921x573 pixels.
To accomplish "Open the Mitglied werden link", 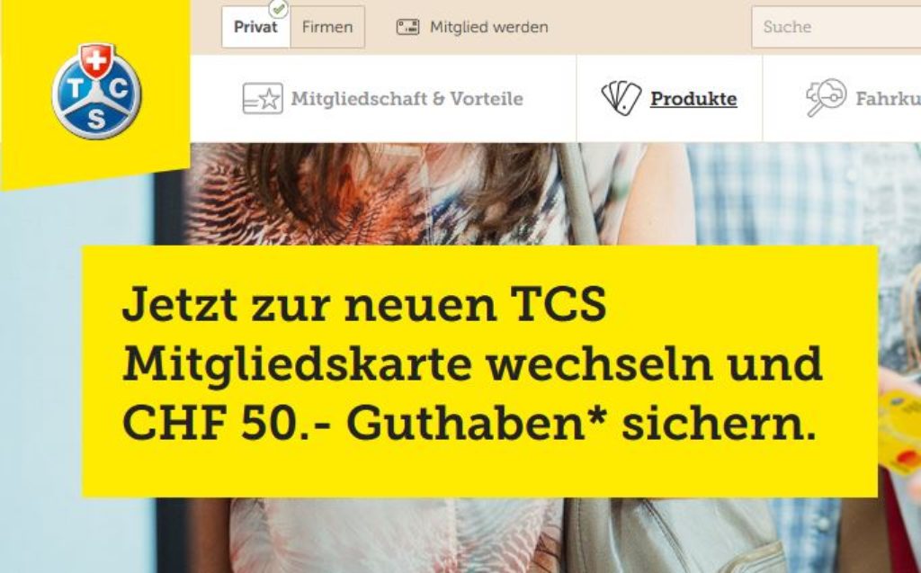I will [x=488, y=27].
